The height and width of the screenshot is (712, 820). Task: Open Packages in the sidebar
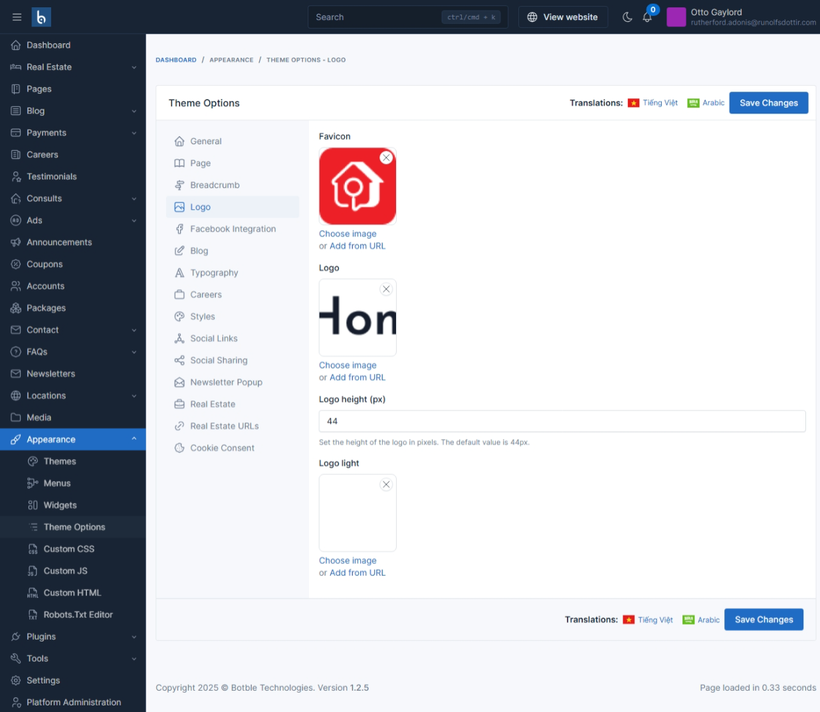coord(73,308)
